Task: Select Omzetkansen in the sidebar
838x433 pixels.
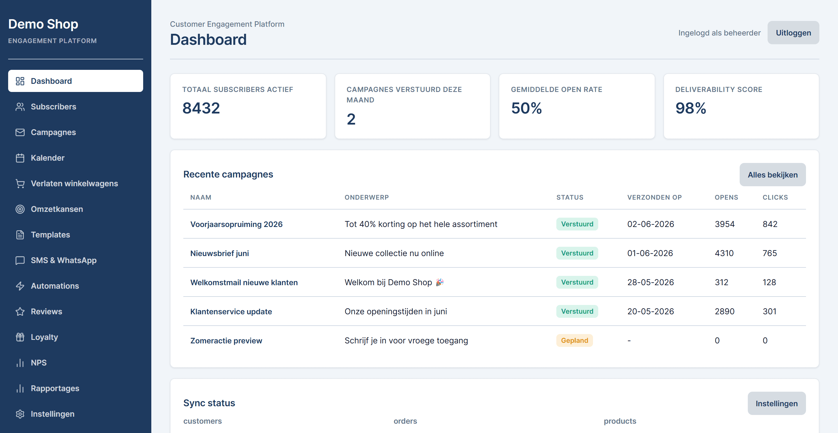Action: click(x=75, y=209)
